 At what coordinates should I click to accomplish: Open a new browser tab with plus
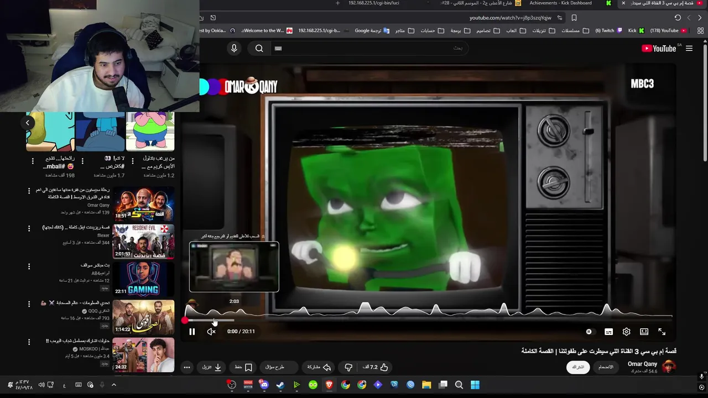coord(337,3)
